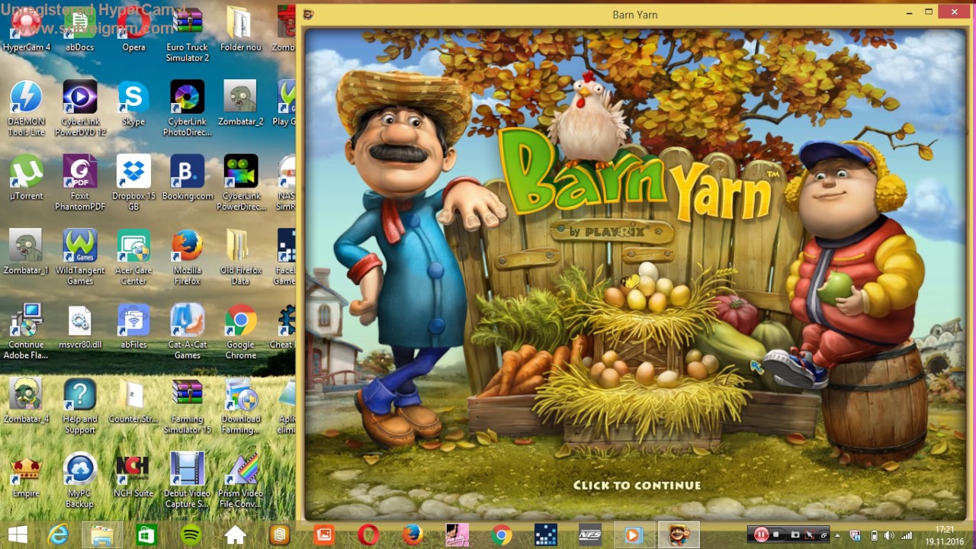Viewport: 976px width, 549px height.
Task: Open HyperCam 4 desktop shortcut
Action: click(26, 30)
